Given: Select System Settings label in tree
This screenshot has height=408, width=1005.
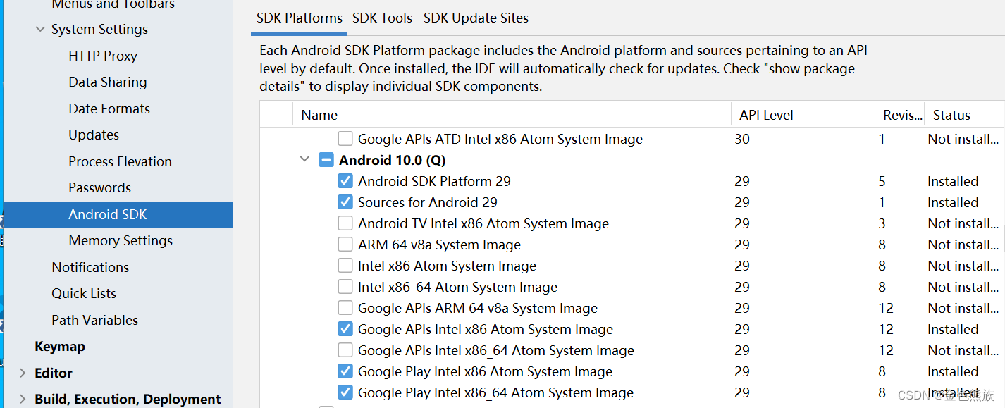Looking at the screenshot, I should [x=99, y=30].
